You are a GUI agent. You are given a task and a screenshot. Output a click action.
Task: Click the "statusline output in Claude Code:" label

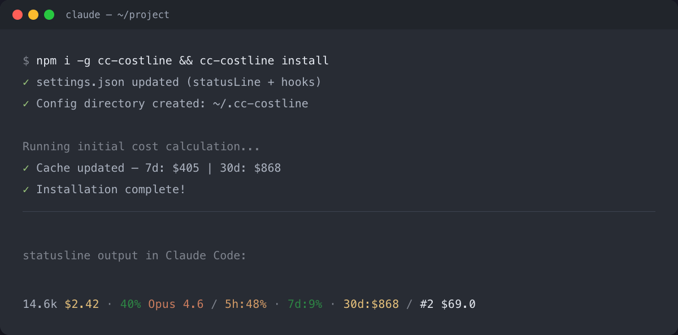(134, 255)
